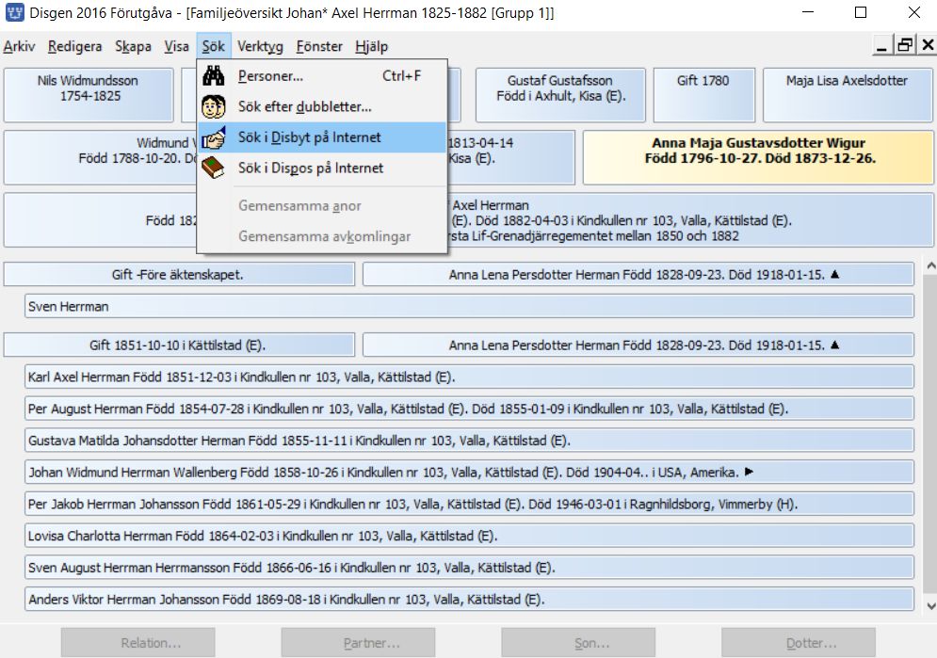Select the Nils Widmundsson 1754-1825 box
The image size is (937, 658).
tap(89, 95)
